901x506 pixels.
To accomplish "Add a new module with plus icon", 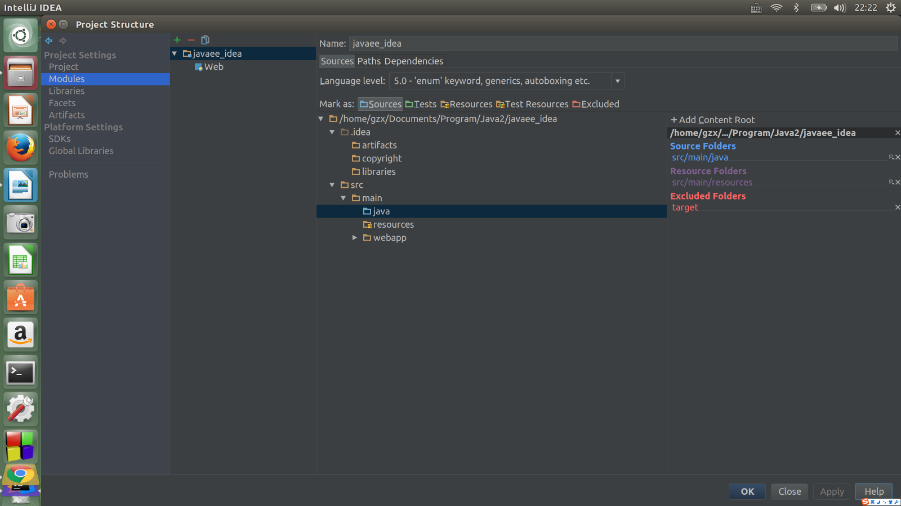I will (177, 40).
